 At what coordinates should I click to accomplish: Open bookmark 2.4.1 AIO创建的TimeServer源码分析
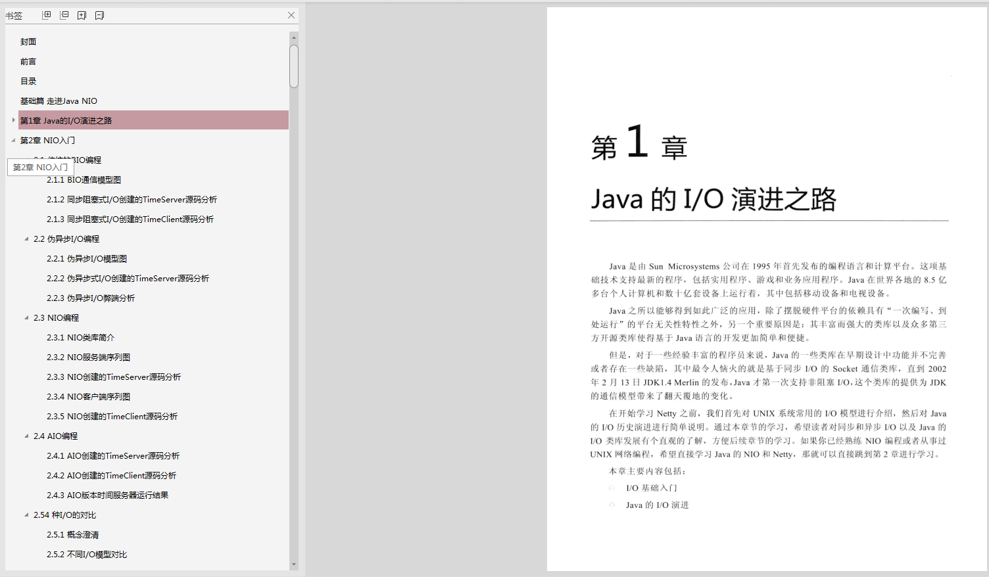tap(113, 455)
